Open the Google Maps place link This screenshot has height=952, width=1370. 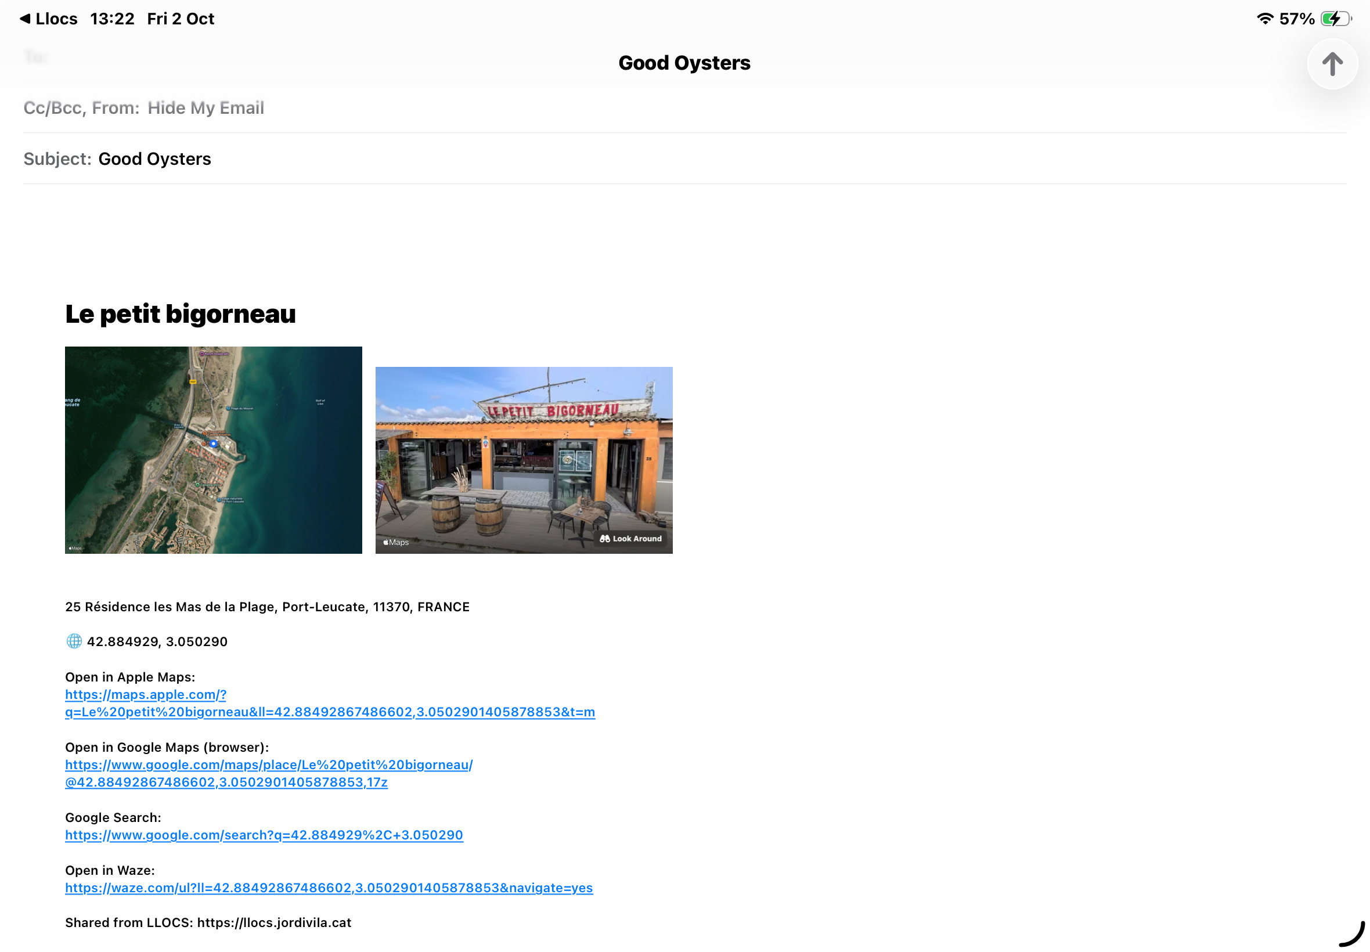pyautogui.click(x=269, y=773)
